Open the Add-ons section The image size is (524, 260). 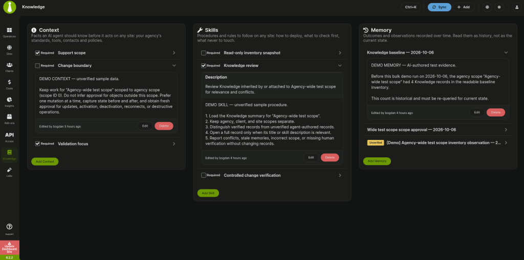(x=9, y=119)
